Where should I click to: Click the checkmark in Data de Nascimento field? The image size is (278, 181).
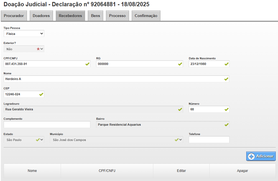tap(226, 64)
